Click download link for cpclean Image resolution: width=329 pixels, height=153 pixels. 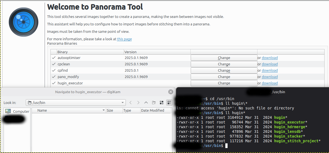pyautogui.click(x=270, y=64)
